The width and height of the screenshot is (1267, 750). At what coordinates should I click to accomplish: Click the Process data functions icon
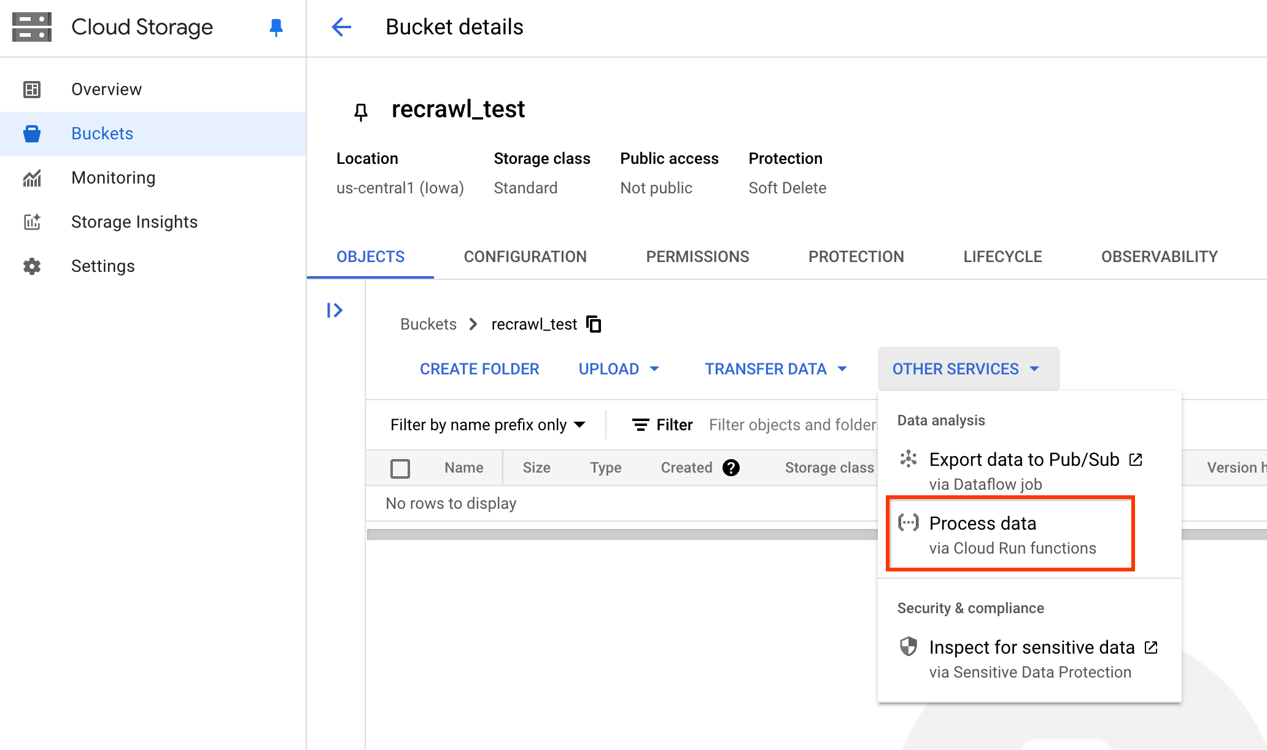coord(909,523)
